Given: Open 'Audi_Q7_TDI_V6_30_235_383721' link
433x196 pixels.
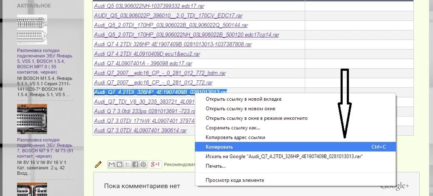Looking at the screenshot, I should pos(145,102).
